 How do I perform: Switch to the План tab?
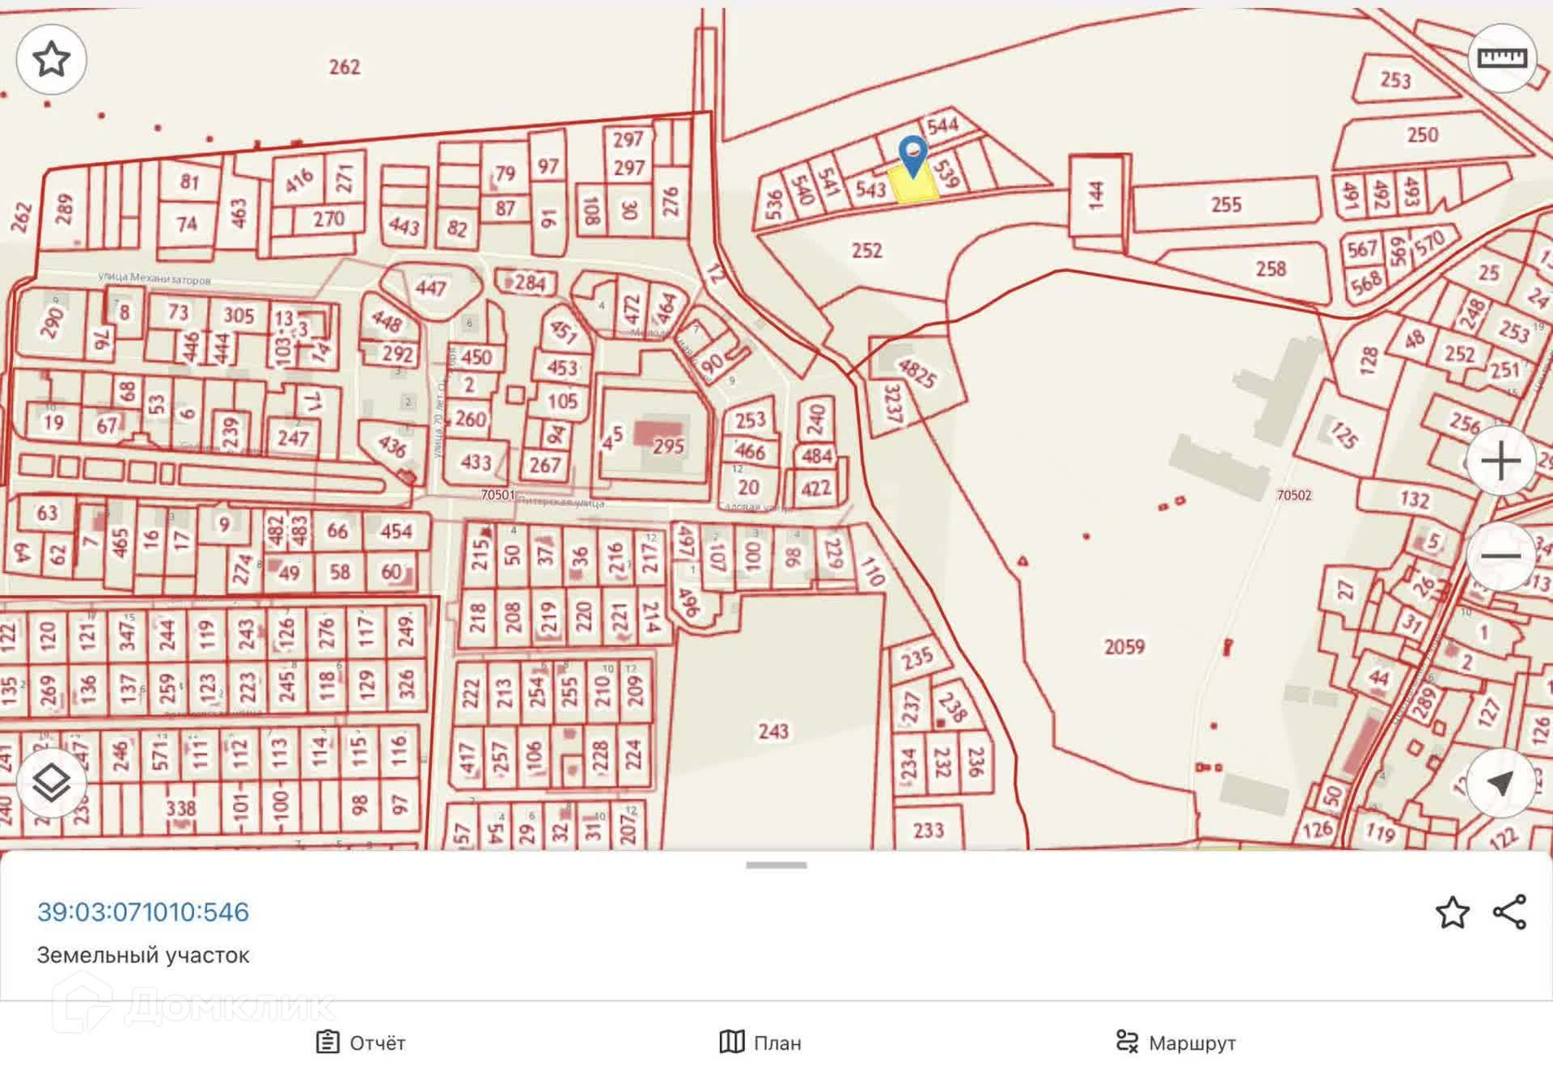point(760,1042)
